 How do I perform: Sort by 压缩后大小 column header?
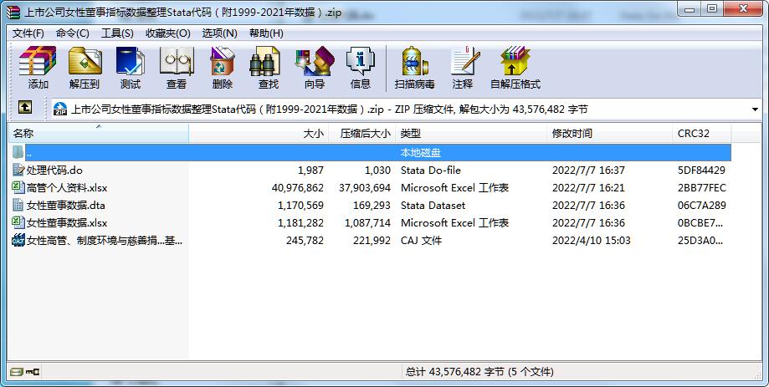362,133
